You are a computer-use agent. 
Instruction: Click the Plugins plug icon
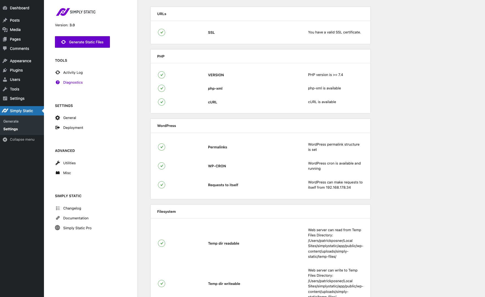point(5,70)
